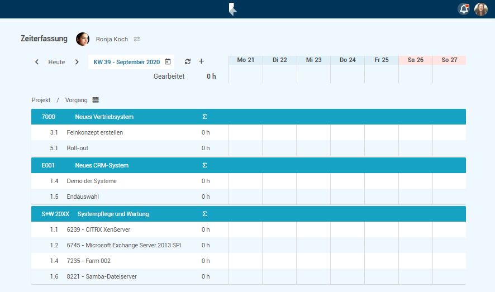Select the Mo 21 day column header

tap(245, 60)
